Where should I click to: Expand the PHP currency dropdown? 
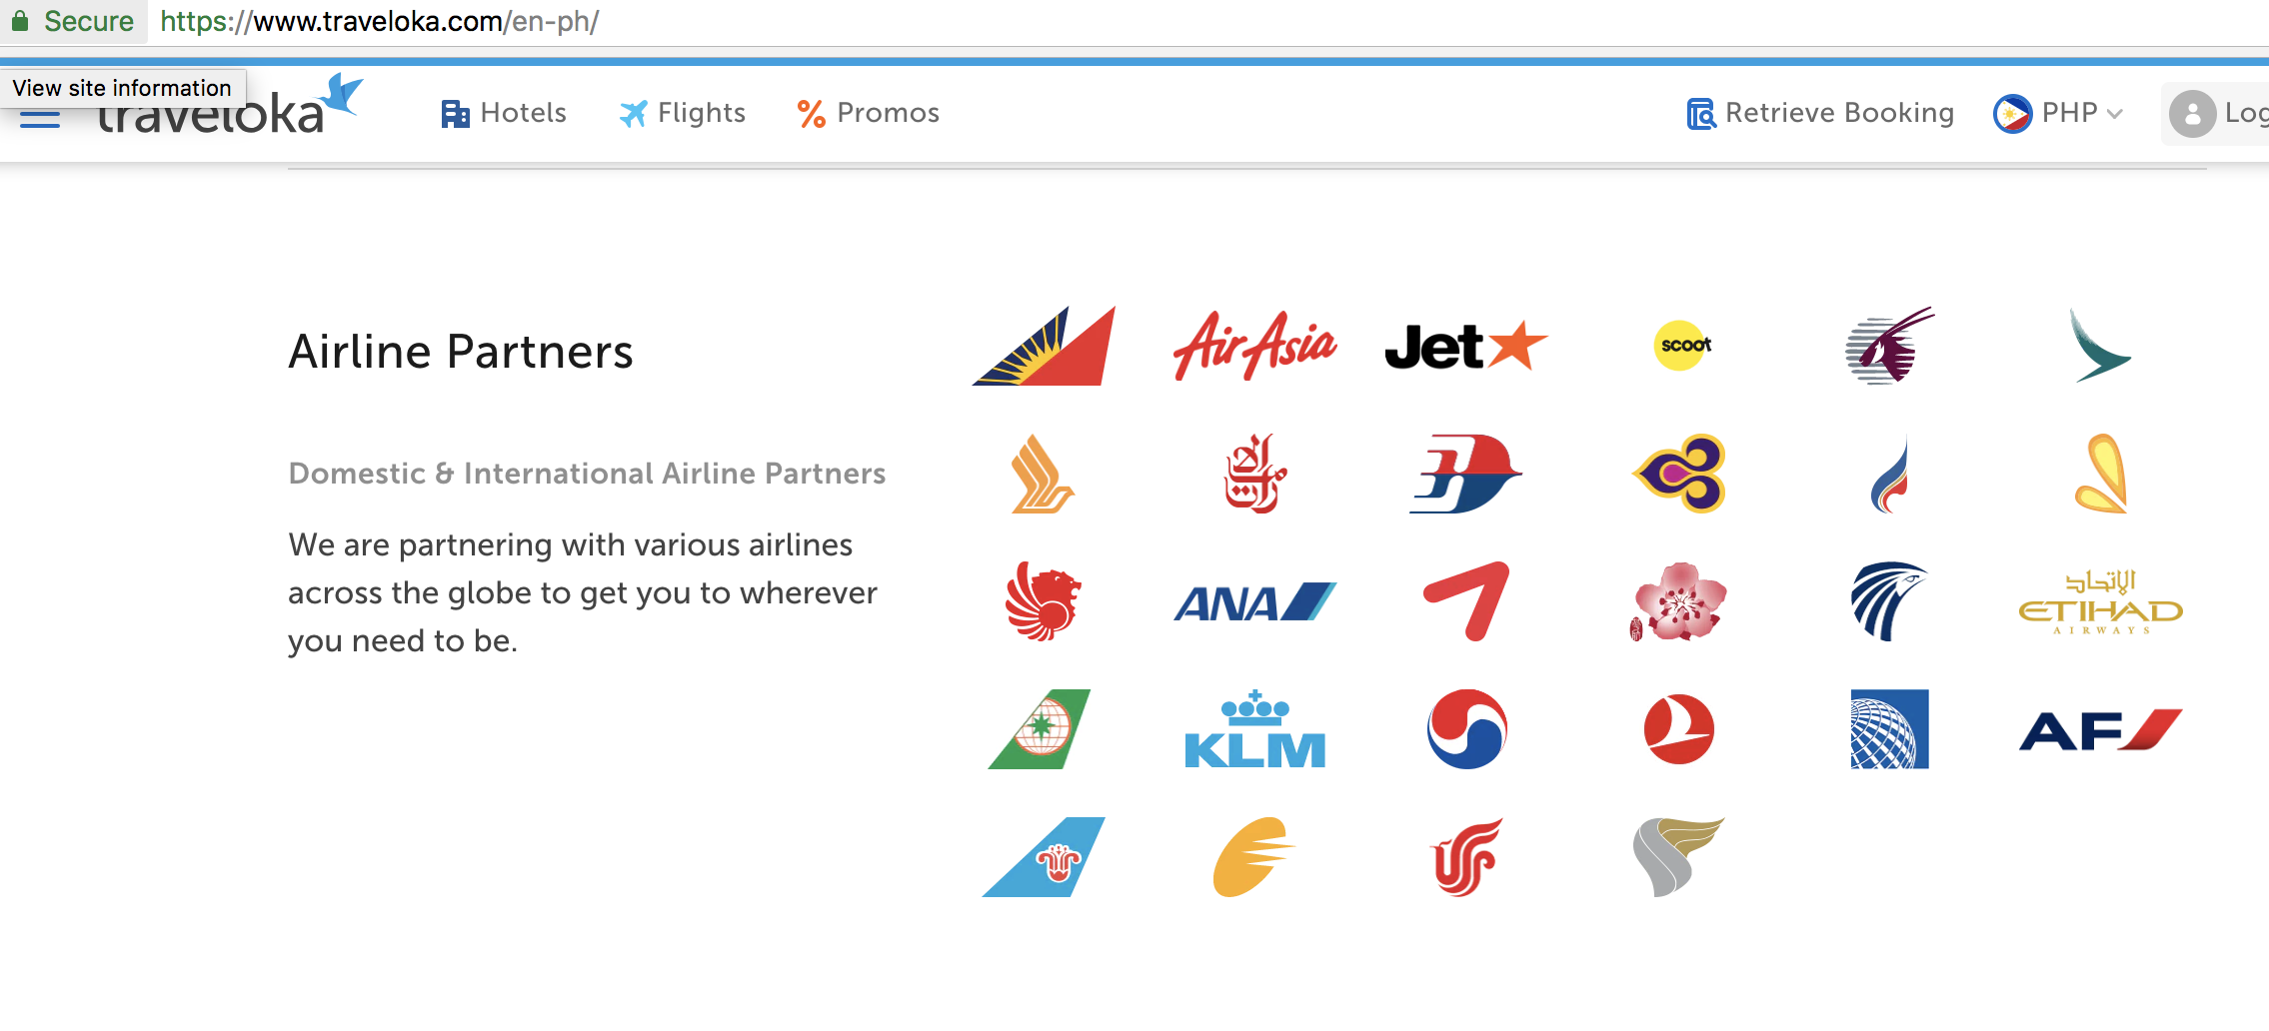pyautogui.click(x=2058, y=113)
